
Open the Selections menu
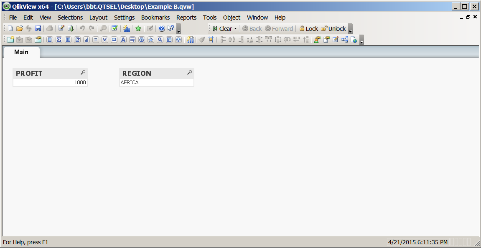[70, 18]
